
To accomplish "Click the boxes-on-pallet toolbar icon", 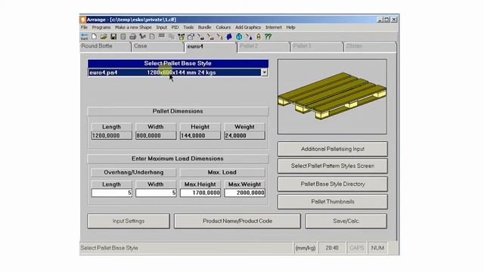I will coord(181,37).
